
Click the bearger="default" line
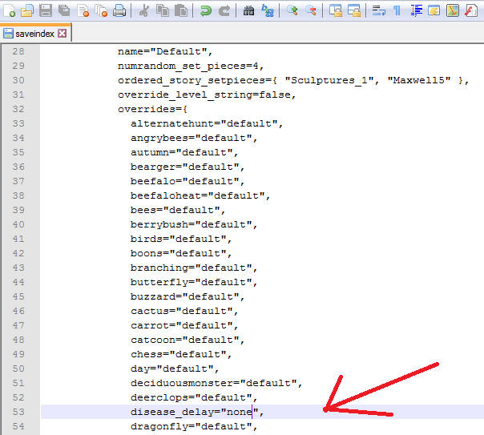(188, 167)
